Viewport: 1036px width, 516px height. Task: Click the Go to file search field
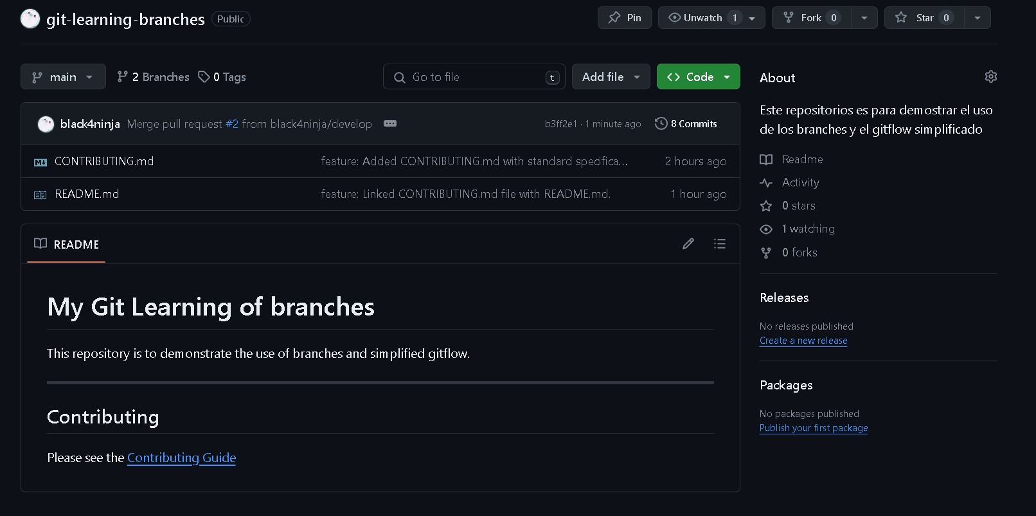[474, 77]
